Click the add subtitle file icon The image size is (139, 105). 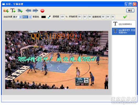(x=20, y=11)
